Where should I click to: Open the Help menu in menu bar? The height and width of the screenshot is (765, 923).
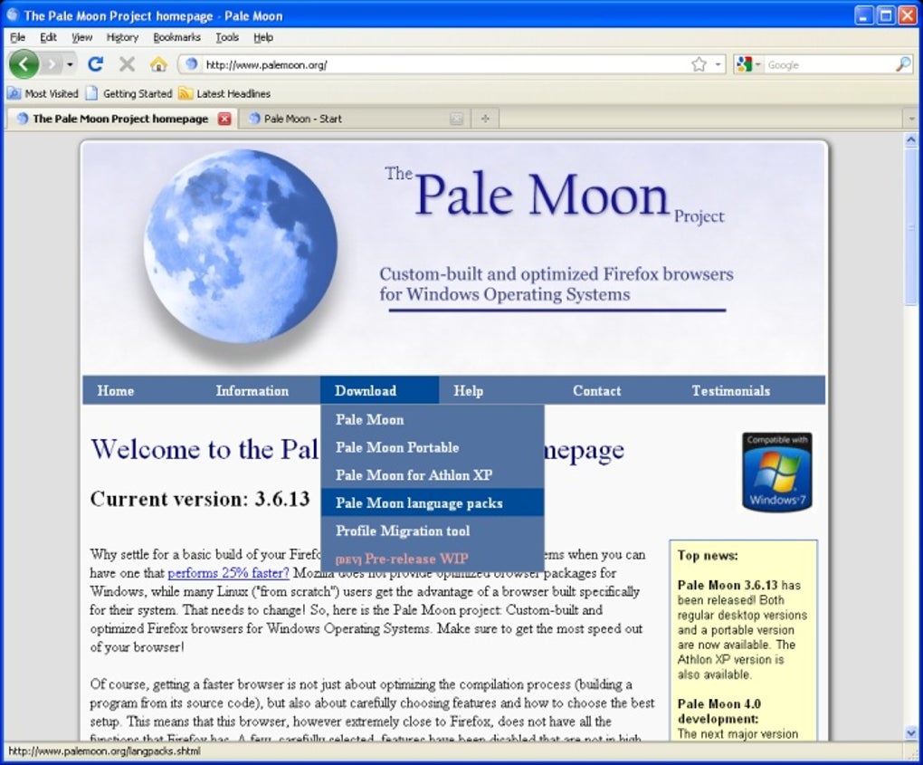point(263,37)
